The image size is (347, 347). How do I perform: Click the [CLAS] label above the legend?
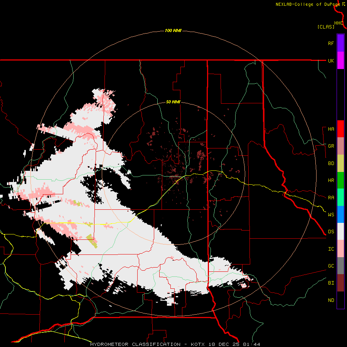point(326,27)
